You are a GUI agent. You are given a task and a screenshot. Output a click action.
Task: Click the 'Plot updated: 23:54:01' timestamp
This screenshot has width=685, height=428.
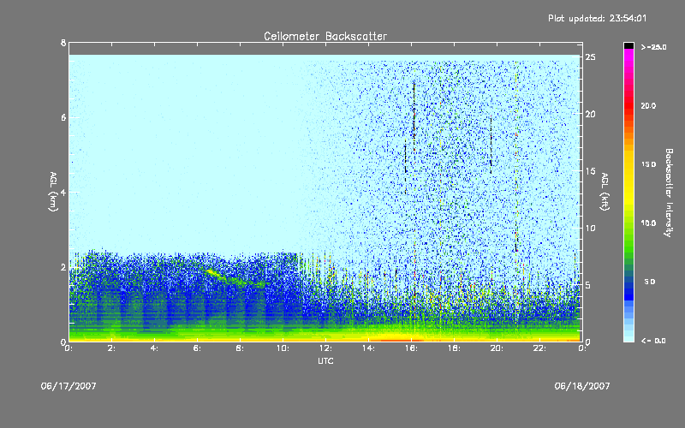[x=597, y=18]
